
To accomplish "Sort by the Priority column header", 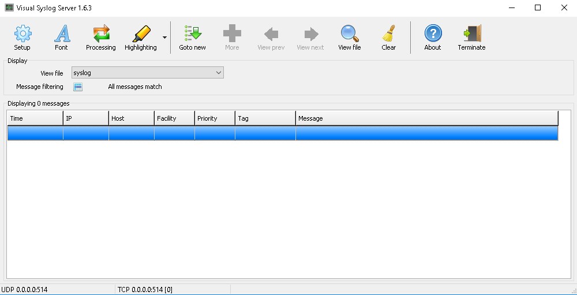I will pyautogui.click(x=215, y=118).
